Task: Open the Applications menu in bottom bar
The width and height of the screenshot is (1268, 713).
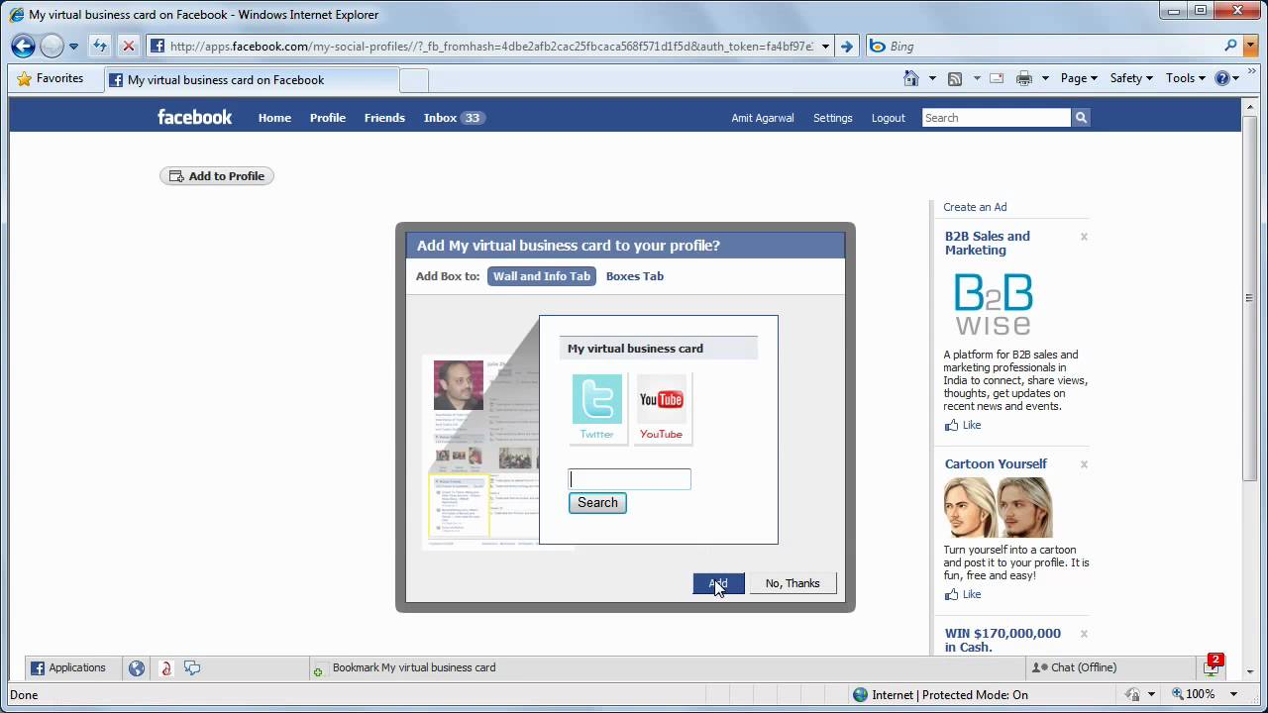Action: point(68,668)
